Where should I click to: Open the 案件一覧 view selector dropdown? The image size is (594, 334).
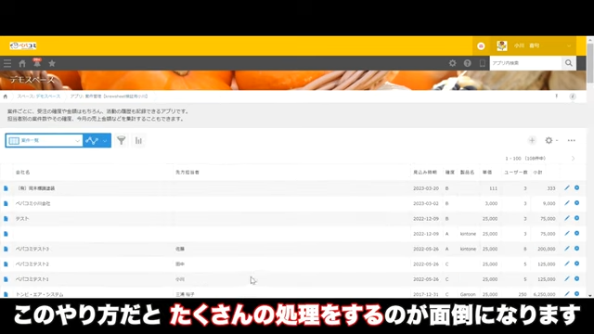coord(44,140)
